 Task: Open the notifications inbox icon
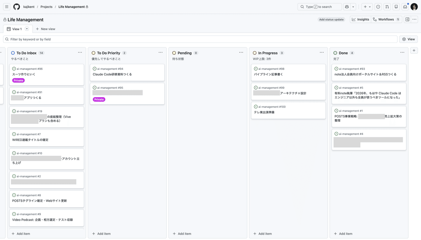(x=405, y=7)
